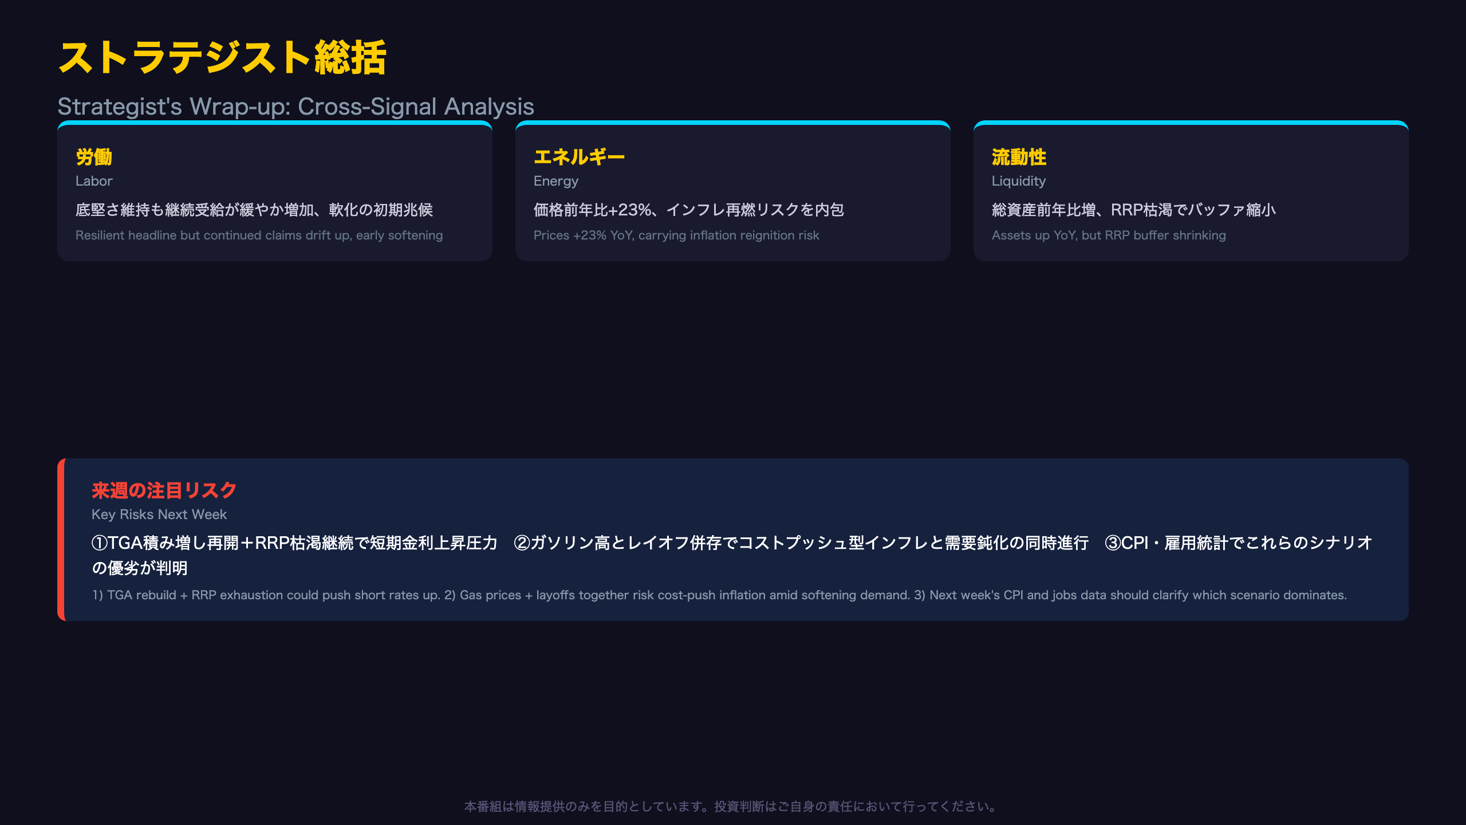This screenshot has width=1466, height=825.
Task: Select the エネルギー card heading
Action: coord(579,157)
